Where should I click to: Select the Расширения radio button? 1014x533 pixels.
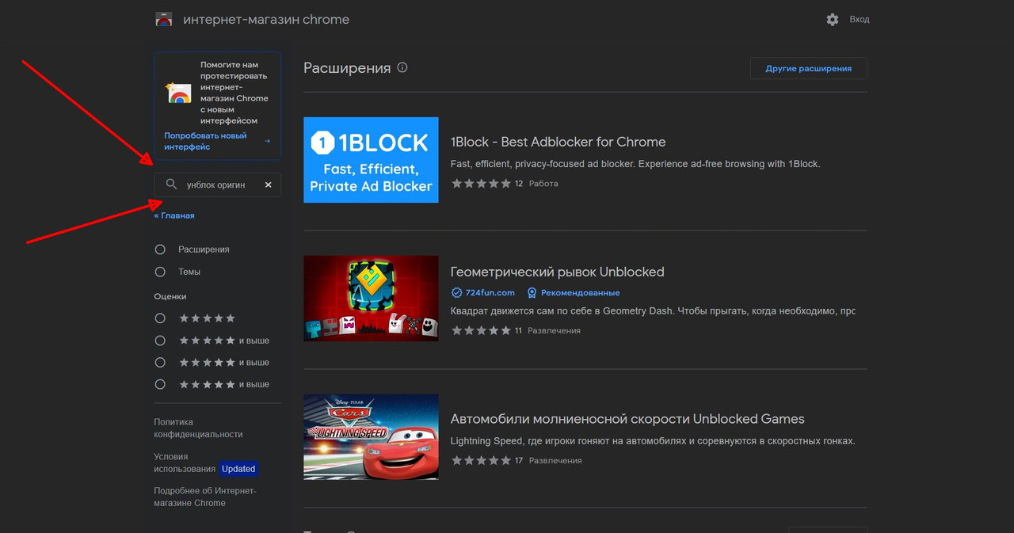point(160,249)
